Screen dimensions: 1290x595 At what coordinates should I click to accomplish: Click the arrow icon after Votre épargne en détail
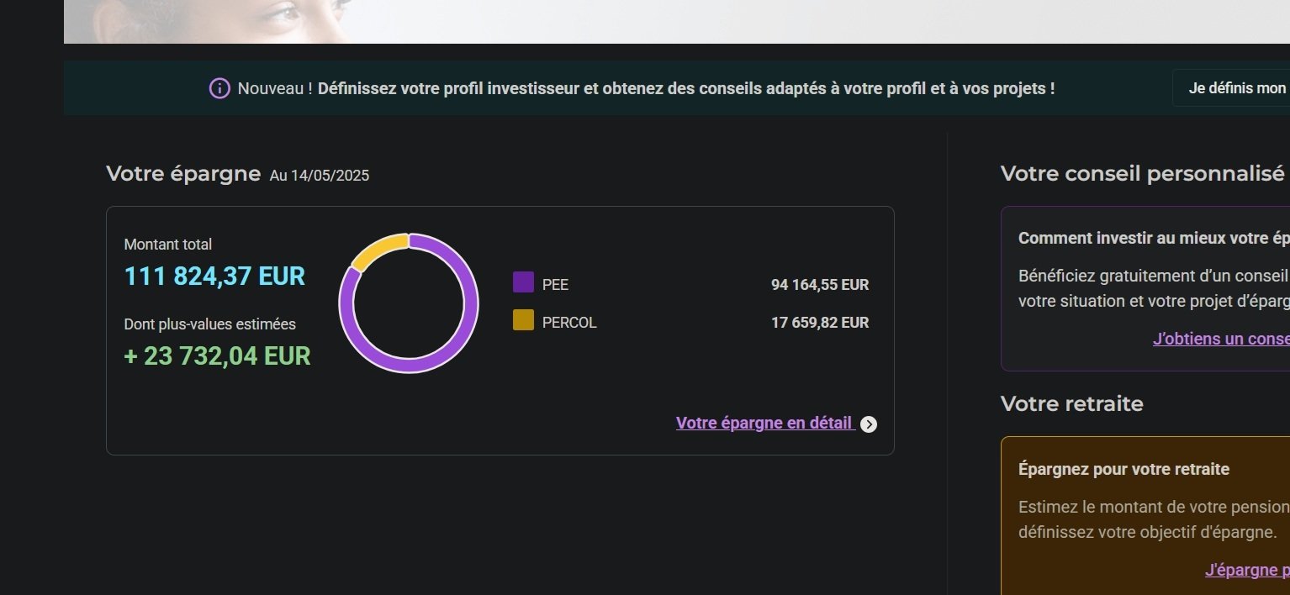pyautogui.click(x=869, y=424)
